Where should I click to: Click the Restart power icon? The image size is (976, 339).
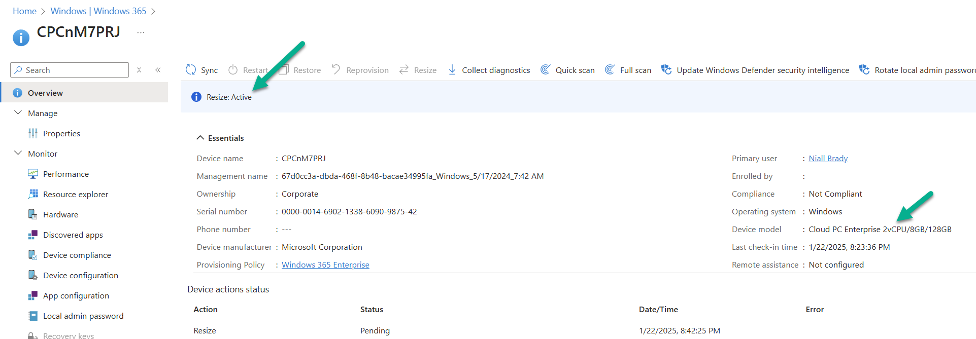coord(233,70)
